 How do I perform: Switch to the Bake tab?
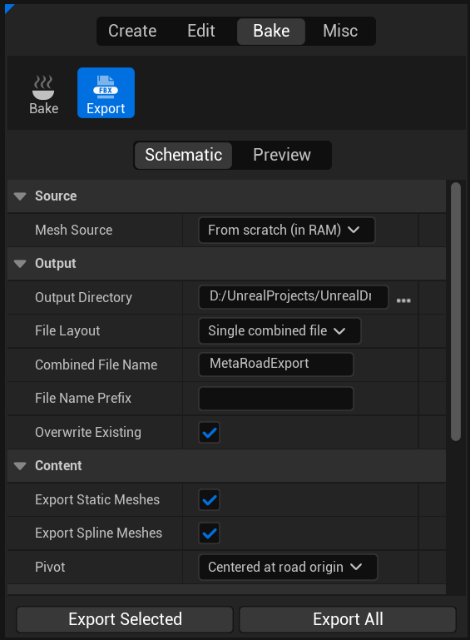pos(271,32)
